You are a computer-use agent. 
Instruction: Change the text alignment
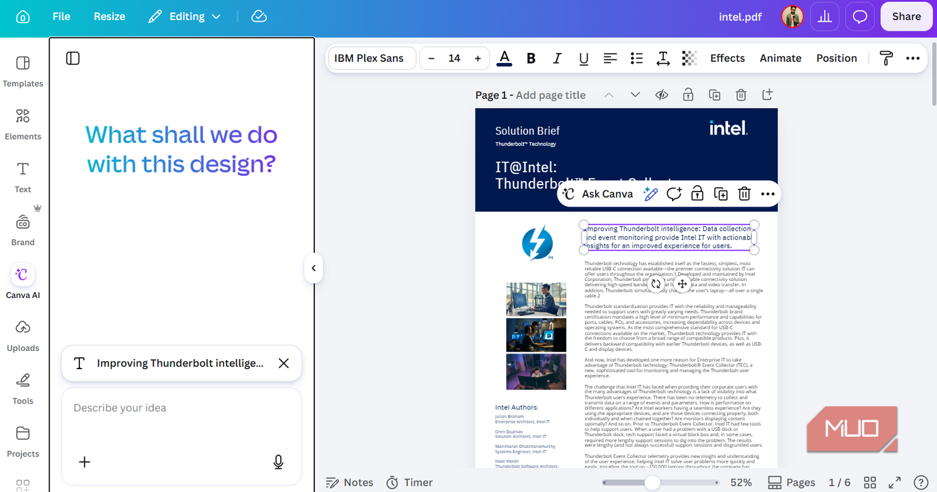[610, 58]
